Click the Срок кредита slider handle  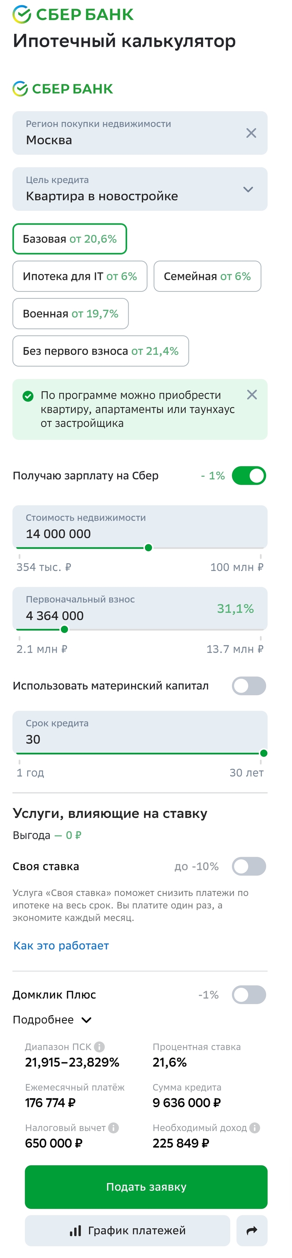(x=264, y=753)
